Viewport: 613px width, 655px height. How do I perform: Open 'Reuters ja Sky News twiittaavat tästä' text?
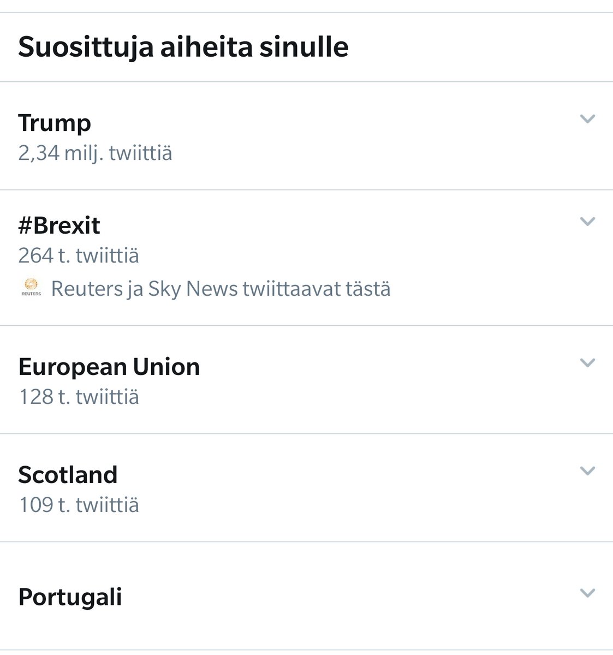pyautogui.click(x=221, y=289)
